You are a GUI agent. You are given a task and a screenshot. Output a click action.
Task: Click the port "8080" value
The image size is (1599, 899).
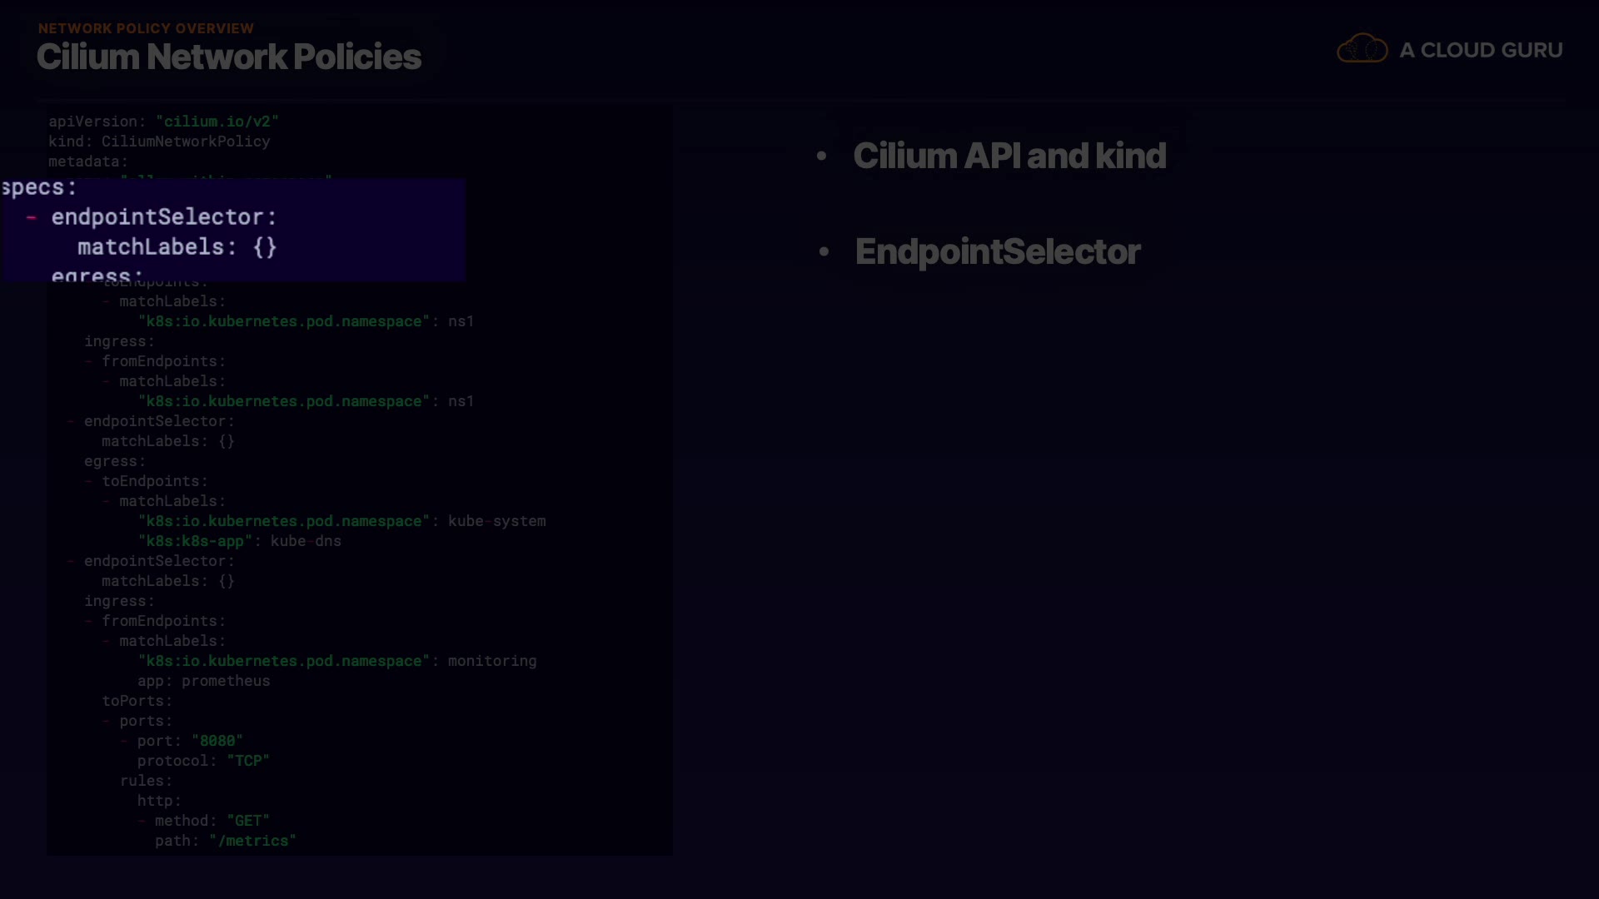(x=217, y=741)
